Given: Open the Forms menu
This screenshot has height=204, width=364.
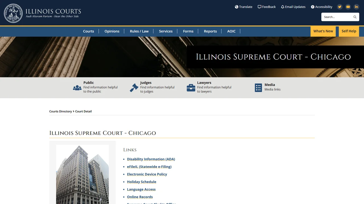Looking at the screenshot, I should (188, 31).
